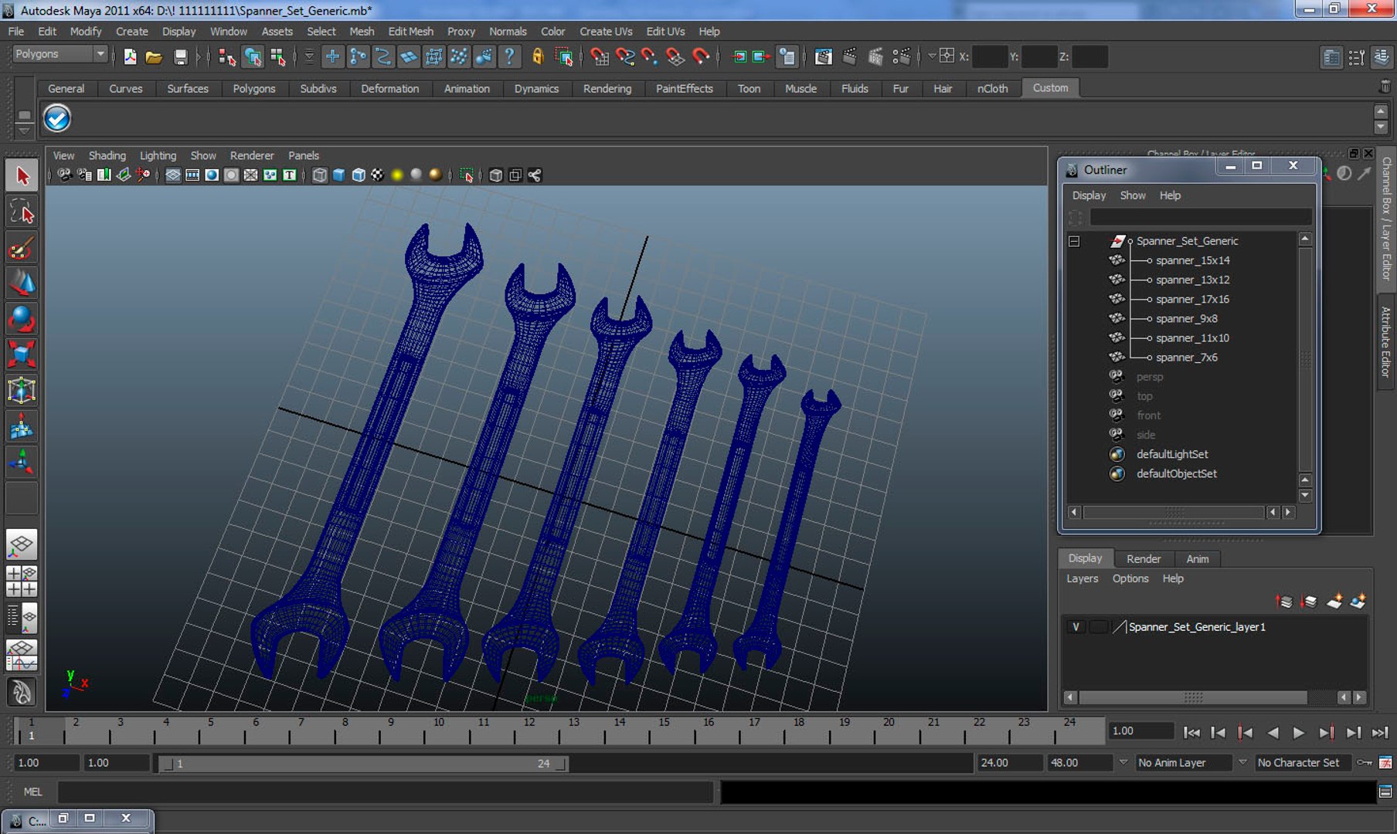Toggle Attribute Editor sidebar icon top right
Screen dimensions: 1397x834
click(x=1331, y=57)
